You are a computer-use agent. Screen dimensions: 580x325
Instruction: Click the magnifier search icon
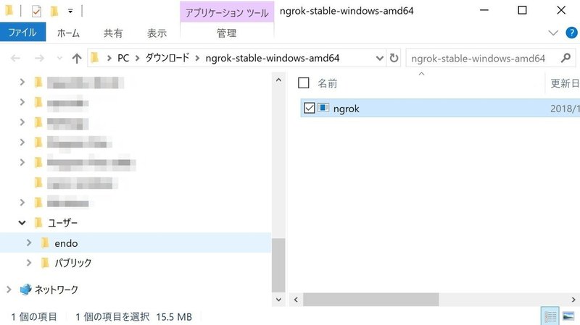tap(566, 58)
